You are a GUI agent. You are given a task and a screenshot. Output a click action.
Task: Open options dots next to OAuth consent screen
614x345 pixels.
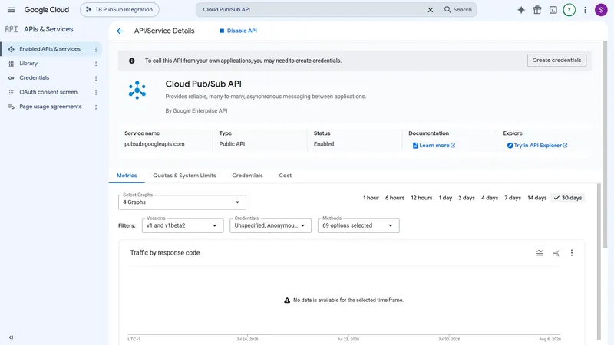click(x=96, y=93)
